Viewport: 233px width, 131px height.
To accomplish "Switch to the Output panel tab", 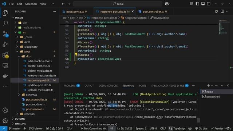I will 89,86.
